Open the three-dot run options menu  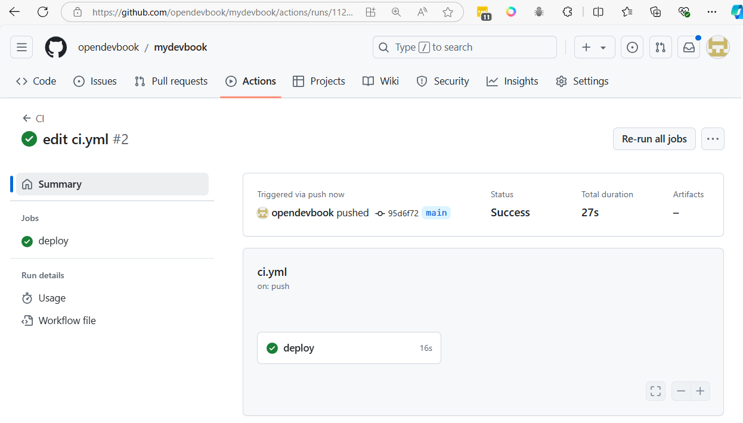pyautogui.click(x=713, y=139)
